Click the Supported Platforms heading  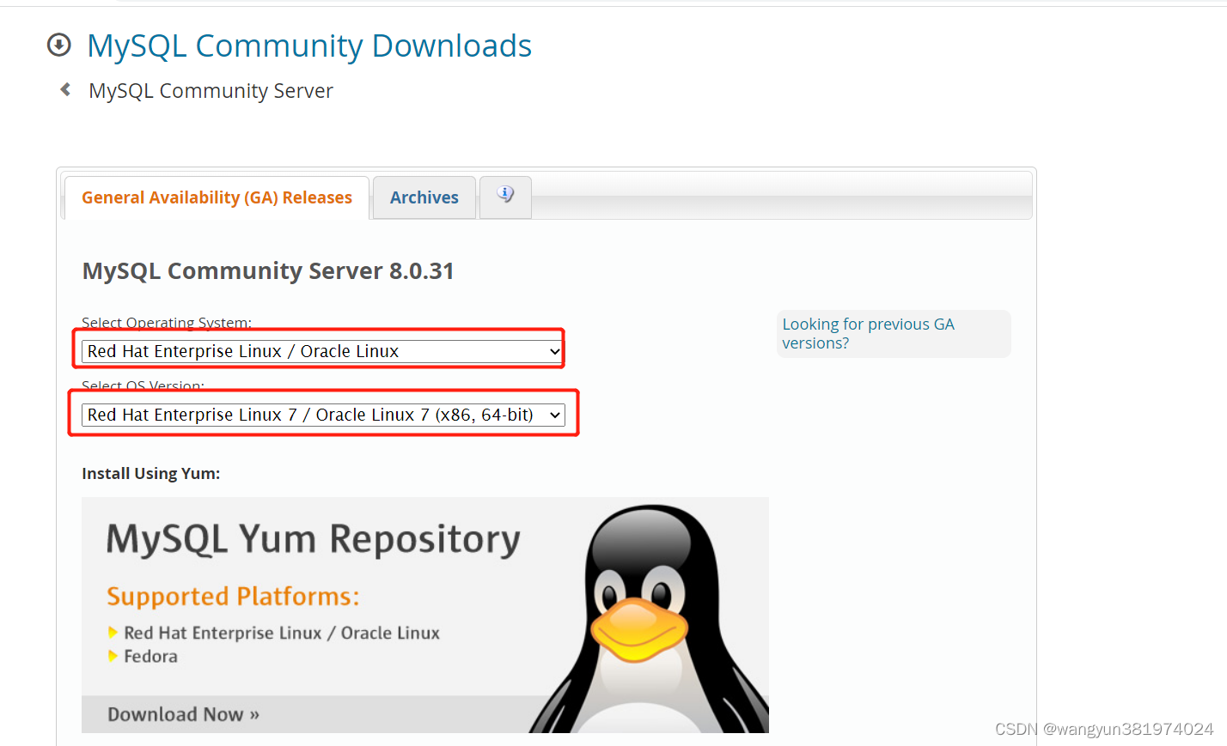click(x=233, y=596)
